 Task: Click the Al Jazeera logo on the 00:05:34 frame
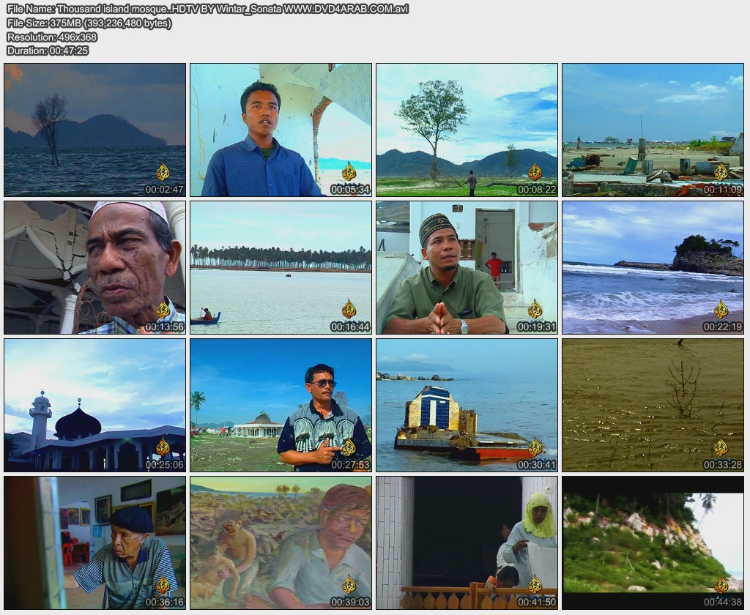coord(349,172)
